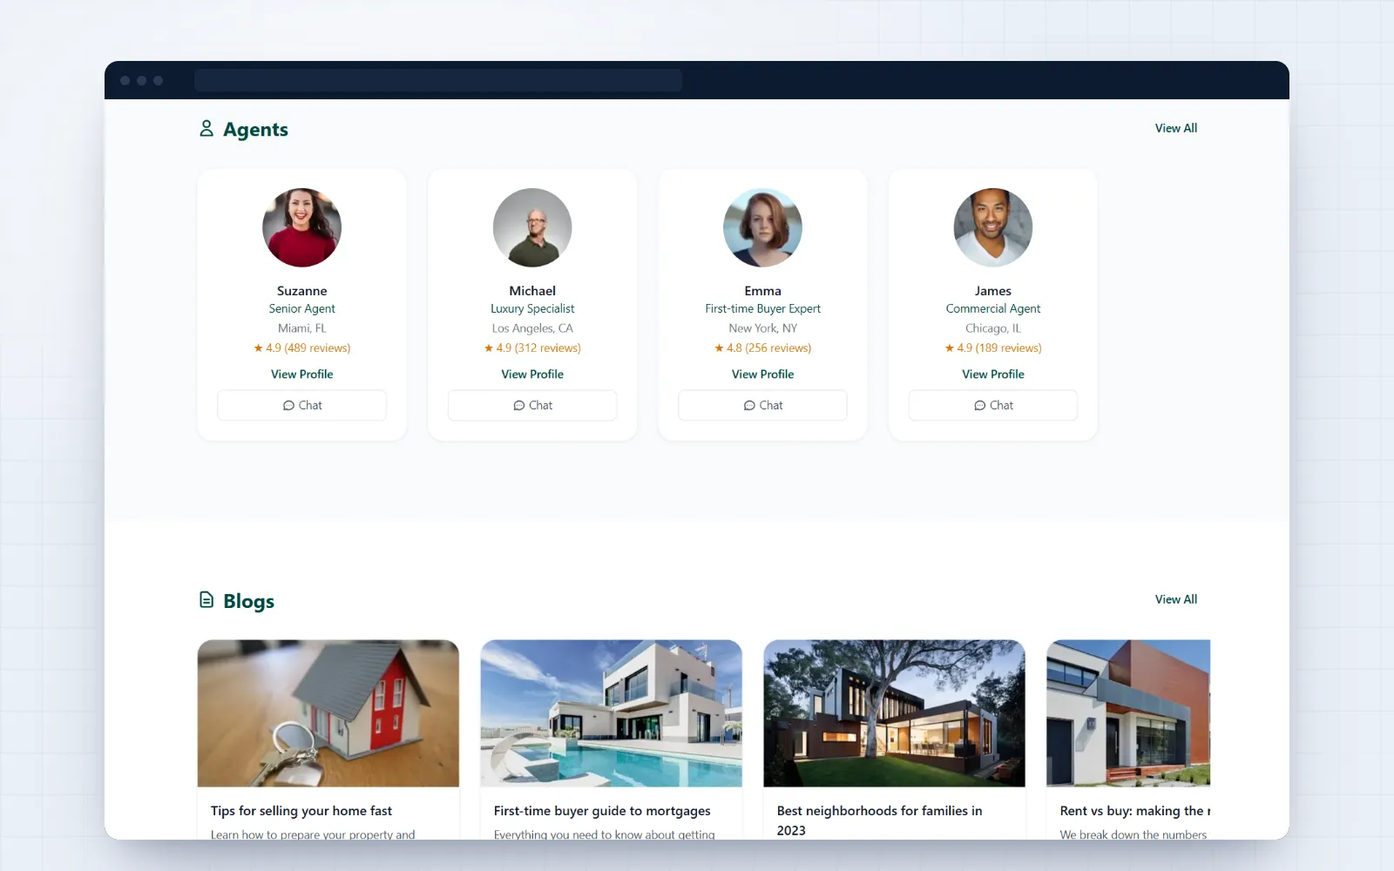1394x871 pixels.
Task: Open the pool villa blog image
Action: click(612, 713)
